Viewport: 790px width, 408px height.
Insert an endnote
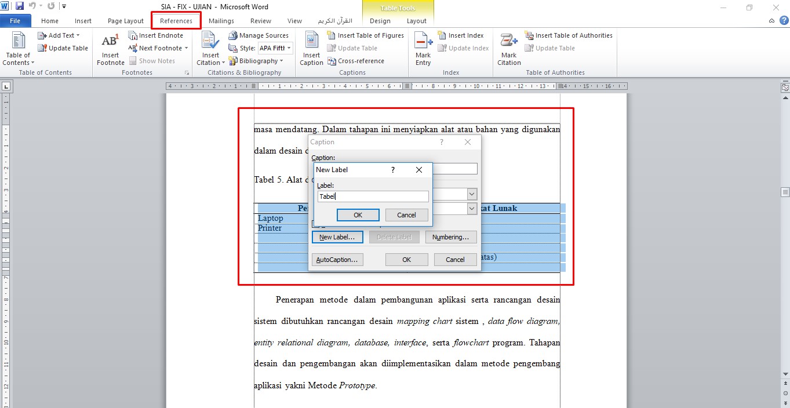[155, 35]
